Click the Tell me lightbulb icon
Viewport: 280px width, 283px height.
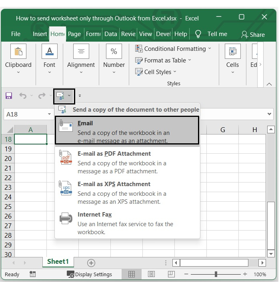point(198,34)
